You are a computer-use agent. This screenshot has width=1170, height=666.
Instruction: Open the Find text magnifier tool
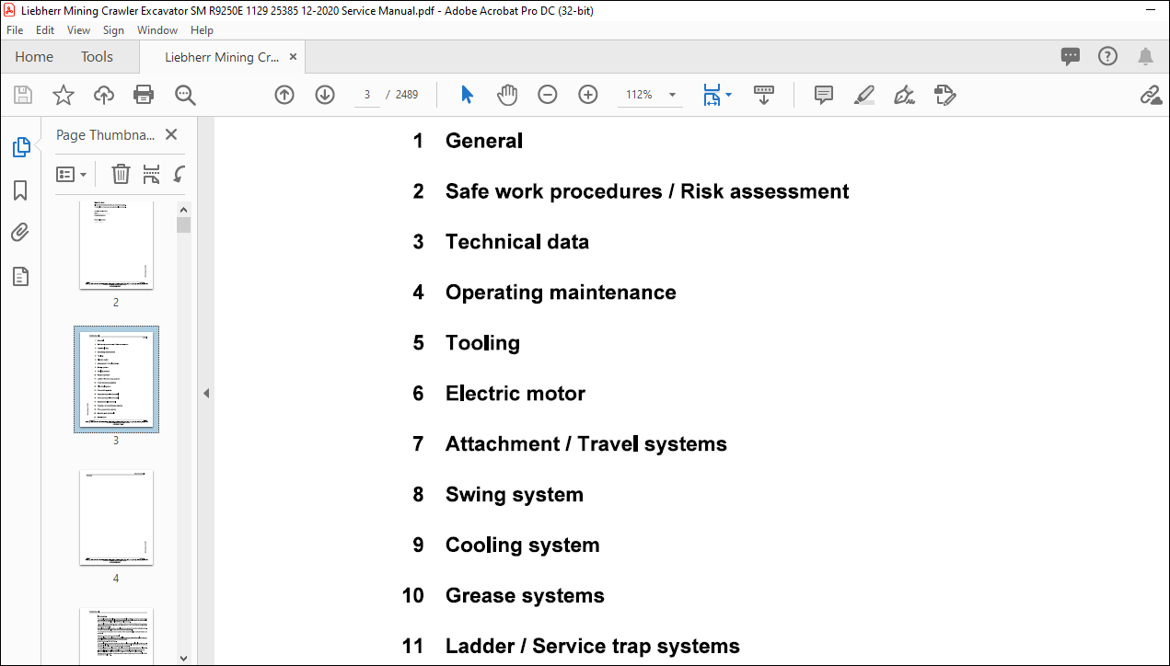[x=185, y=95]
